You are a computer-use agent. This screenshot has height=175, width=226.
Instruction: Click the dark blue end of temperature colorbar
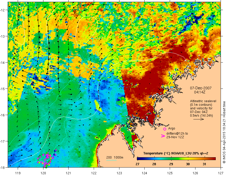click(138, 159)
